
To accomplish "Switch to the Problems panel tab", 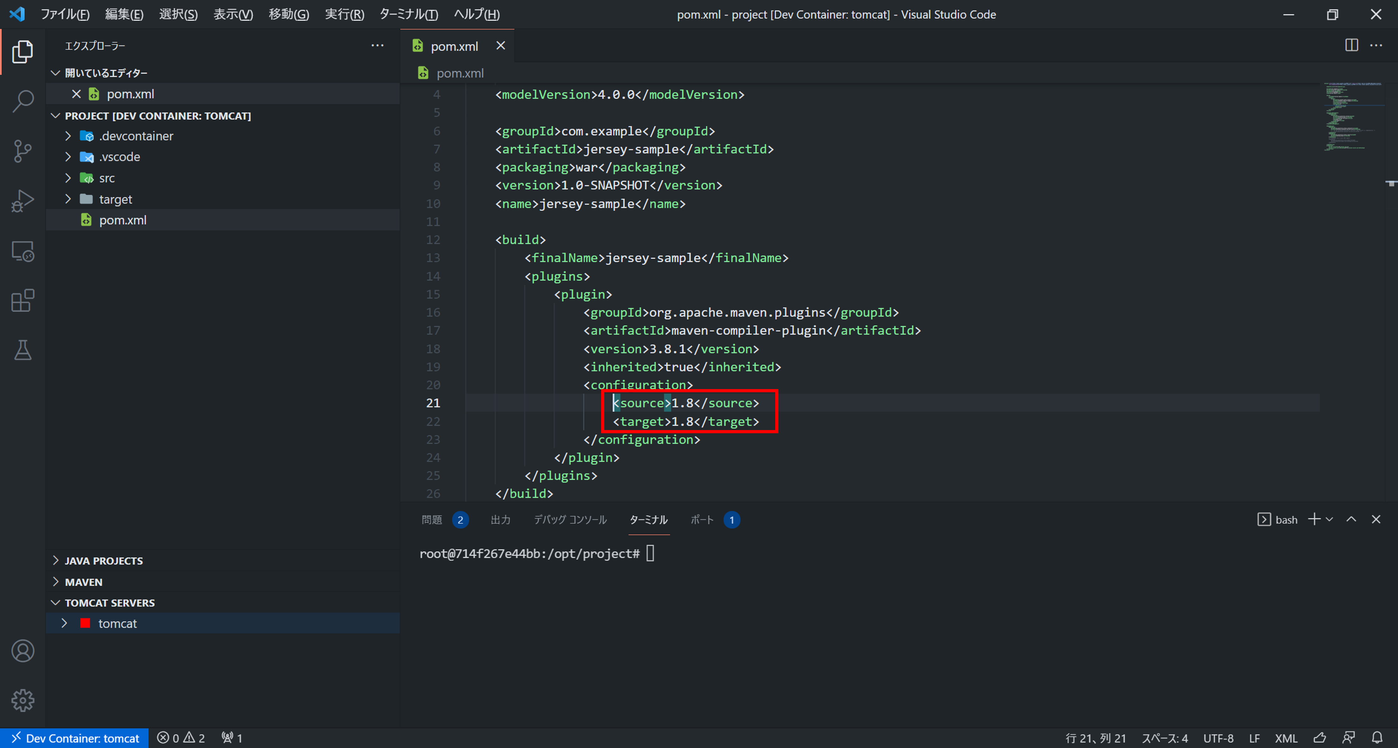I will (x=432, y=520).
